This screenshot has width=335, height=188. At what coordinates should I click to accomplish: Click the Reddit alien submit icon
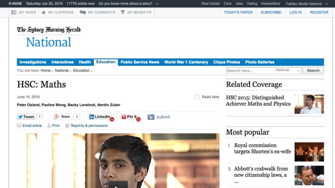pyautogui.click(x=151, y=117)
